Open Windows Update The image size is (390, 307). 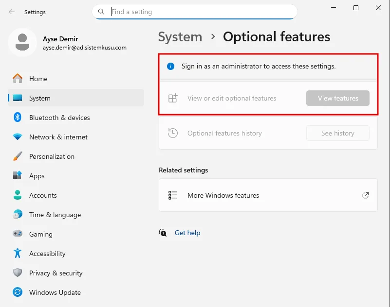click(76, 292)
